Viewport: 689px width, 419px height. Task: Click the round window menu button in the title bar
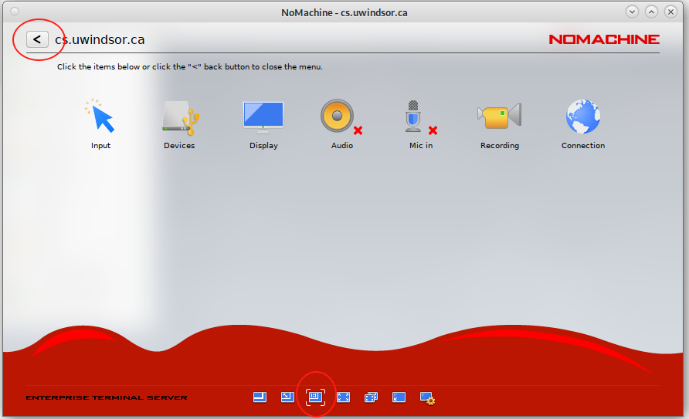(x=15, y=12)
